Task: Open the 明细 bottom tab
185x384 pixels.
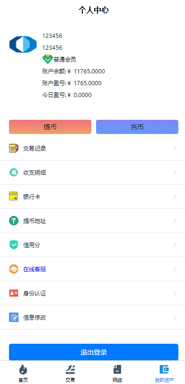Action: pyautogui.click(x=117, y=373)
